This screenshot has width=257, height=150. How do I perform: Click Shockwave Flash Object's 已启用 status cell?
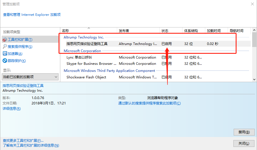[x=167, y=77]
